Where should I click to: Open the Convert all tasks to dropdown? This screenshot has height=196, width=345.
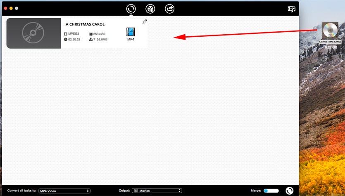click(64, 191)
